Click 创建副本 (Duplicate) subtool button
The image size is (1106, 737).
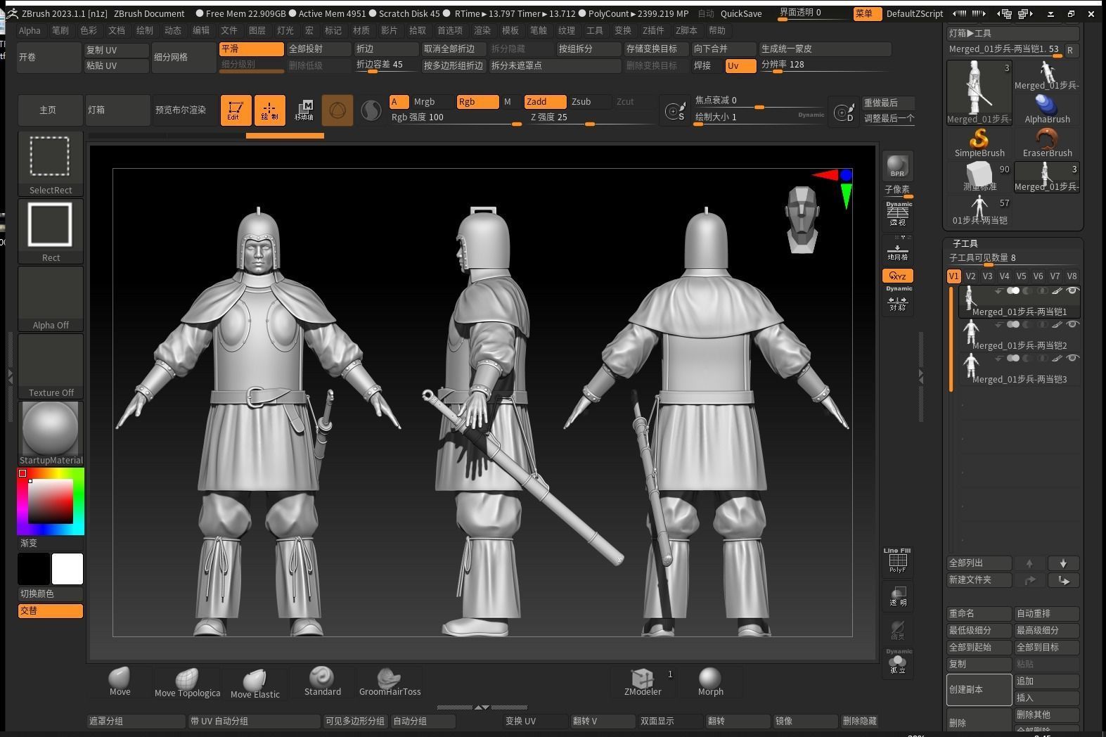979,690
